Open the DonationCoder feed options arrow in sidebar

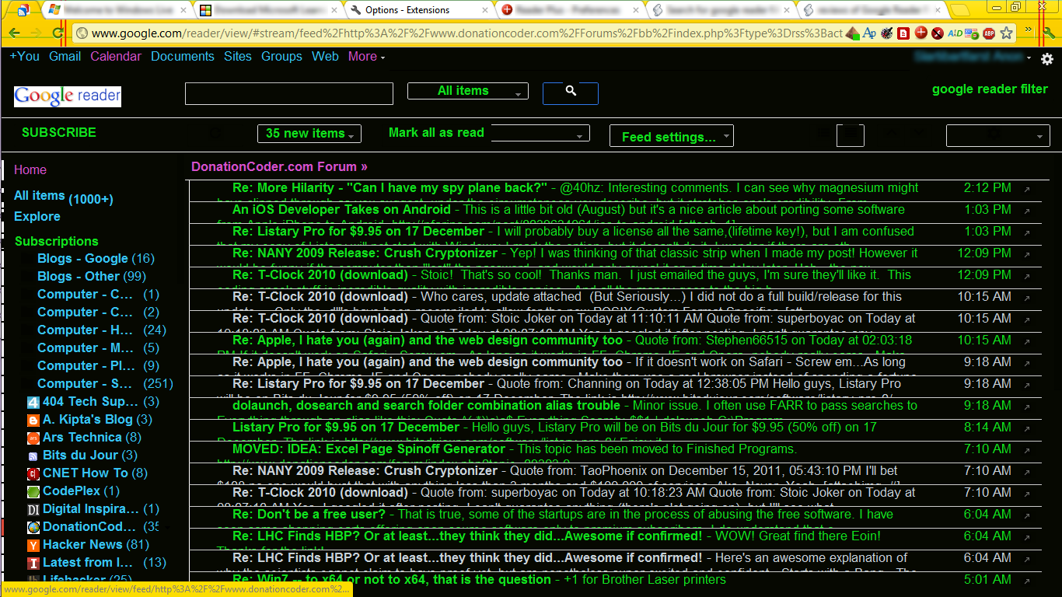(x=168, y=527)
